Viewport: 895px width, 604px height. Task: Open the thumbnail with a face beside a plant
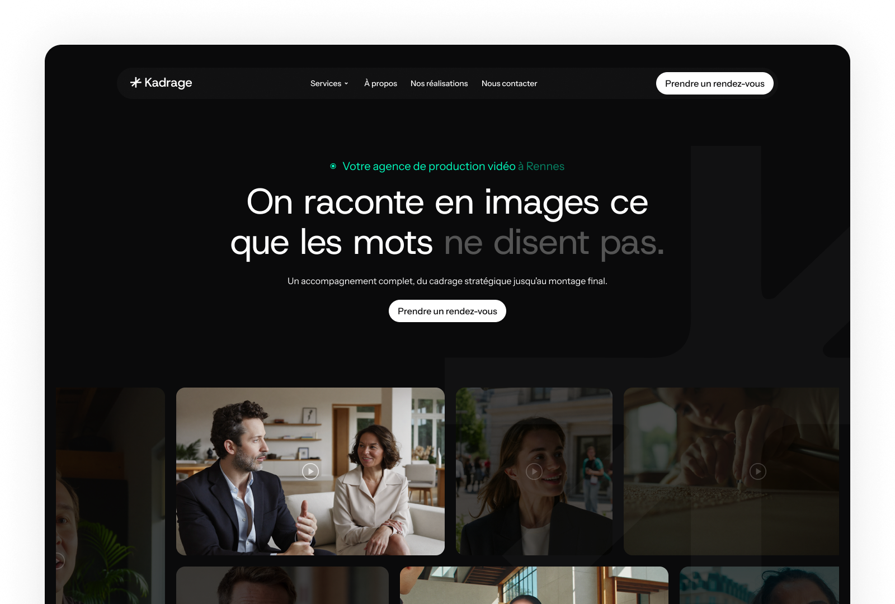[111, 496]
